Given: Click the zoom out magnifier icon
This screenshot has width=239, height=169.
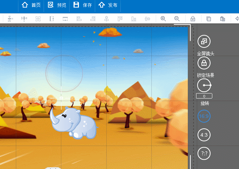Looking at the screenshot, I should [177, 19].
